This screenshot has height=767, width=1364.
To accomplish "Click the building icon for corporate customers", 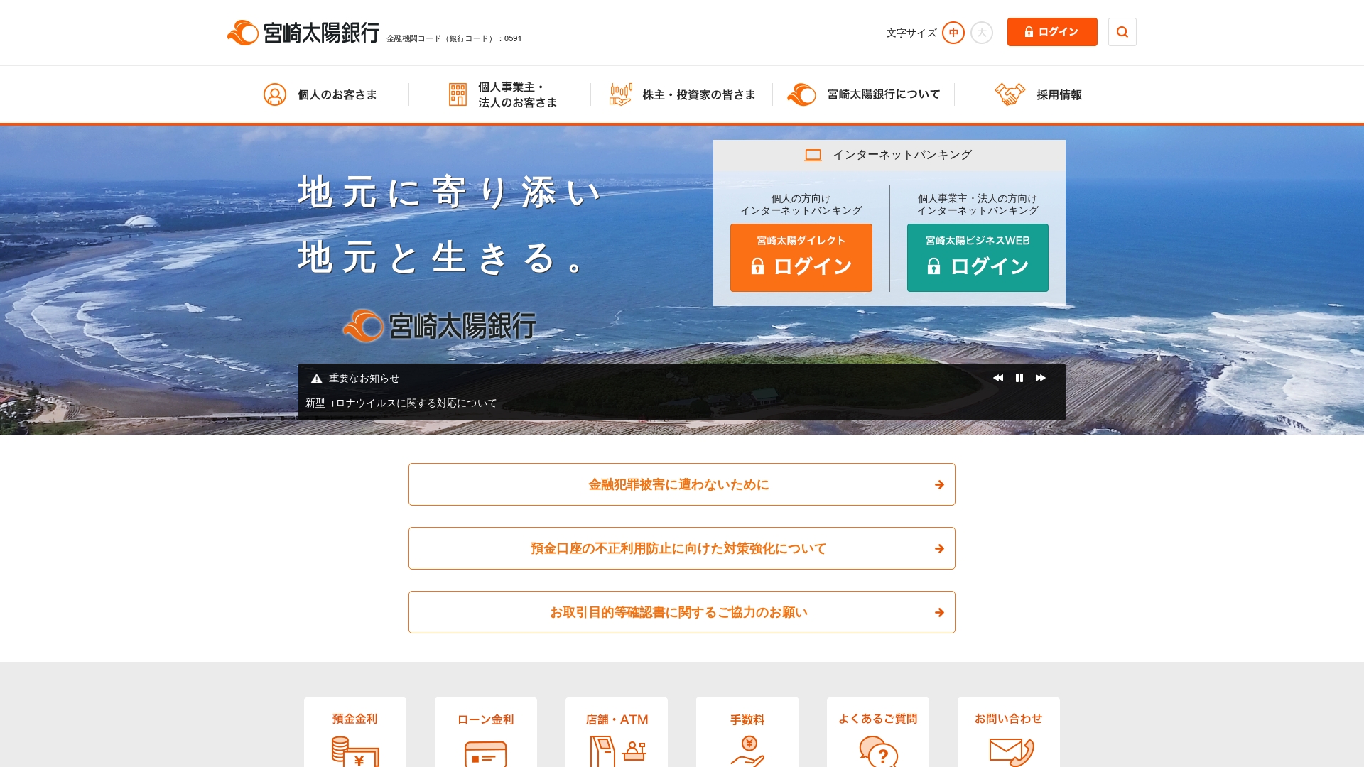I will (x=458, y=94).
